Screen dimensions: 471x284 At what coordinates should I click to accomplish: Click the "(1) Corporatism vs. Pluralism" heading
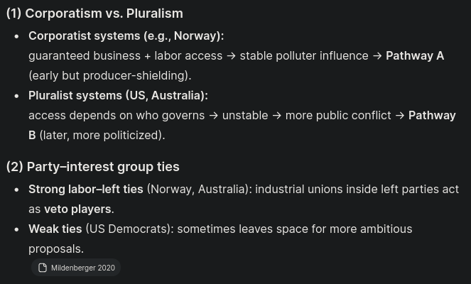click(x=94, y=13)
